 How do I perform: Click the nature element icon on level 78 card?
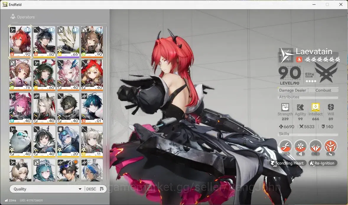[x=12, y=88]
